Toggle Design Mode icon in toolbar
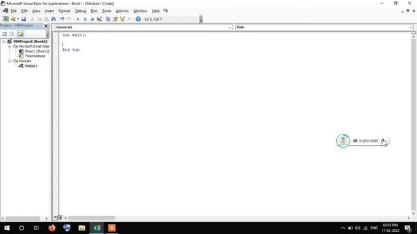This screenshot has width=417, height=234. (x=99, y=19)
